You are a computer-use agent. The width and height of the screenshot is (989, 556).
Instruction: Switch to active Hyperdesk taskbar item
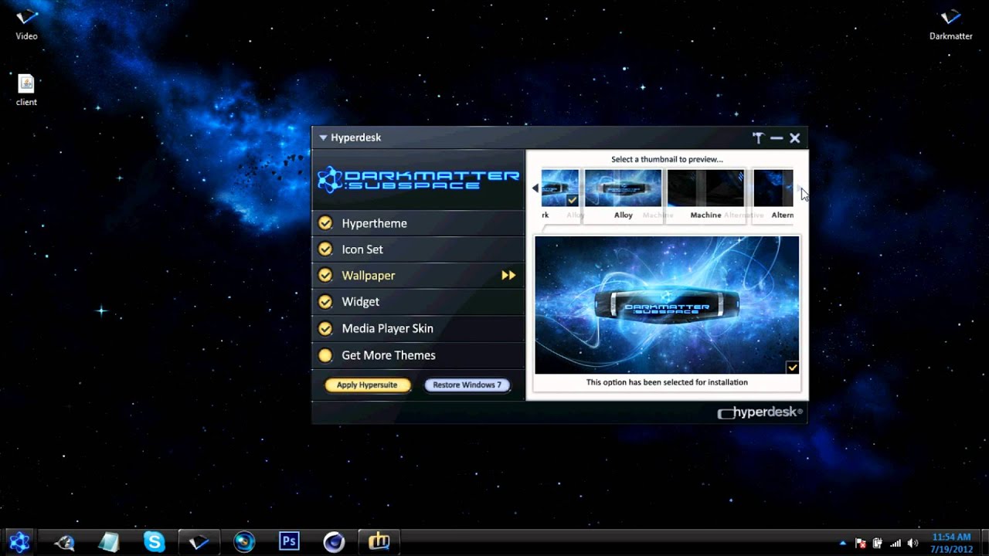(199, 542)
